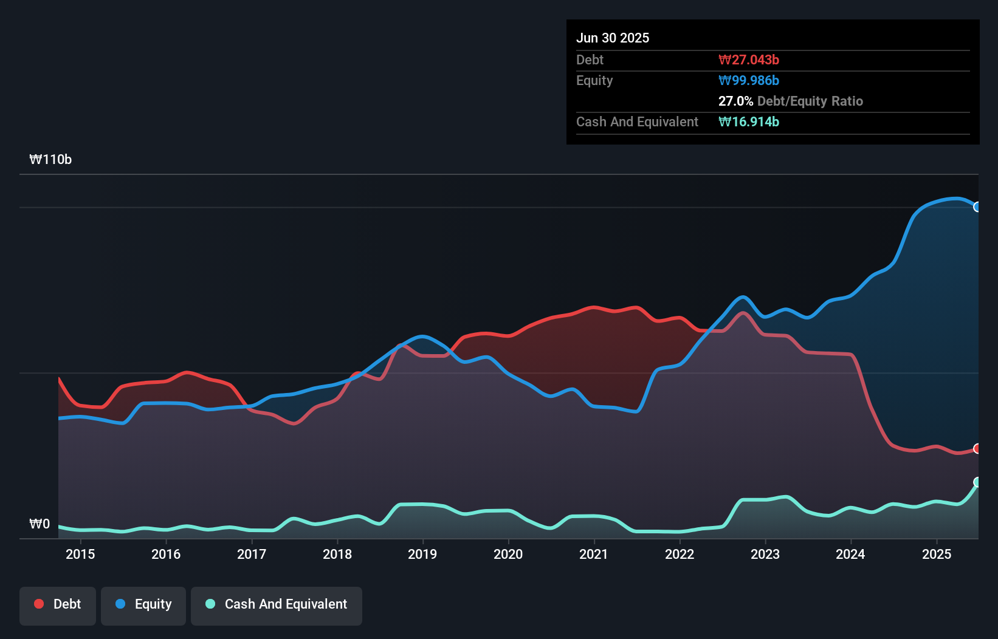
Task: Click the ₩110b y-axis label
Action: point(50,160)
